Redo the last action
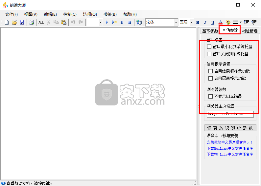 click(81, 22)
